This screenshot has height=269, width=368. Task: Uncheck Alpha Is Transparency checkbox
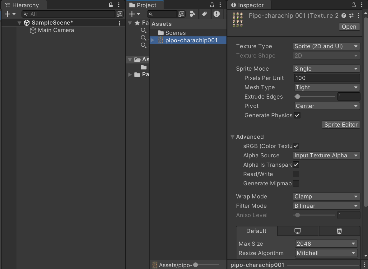click(x=296, y=165)
